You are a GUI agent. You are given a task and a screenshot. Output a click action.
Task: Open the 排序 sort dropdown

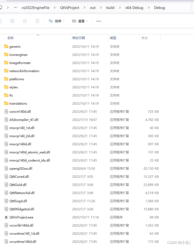57,21
